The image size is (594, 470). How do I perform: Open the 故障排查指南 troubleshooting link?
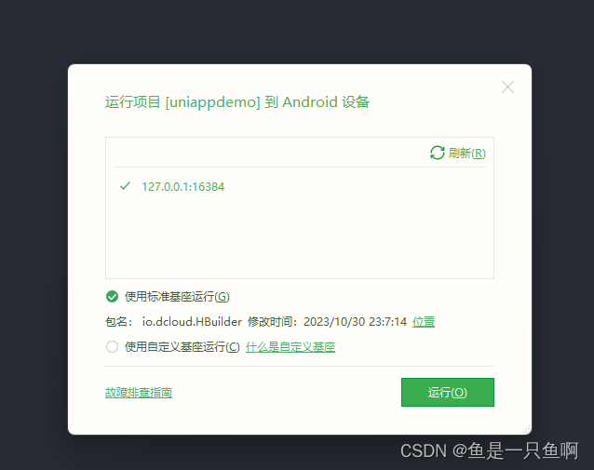(139, 393)
